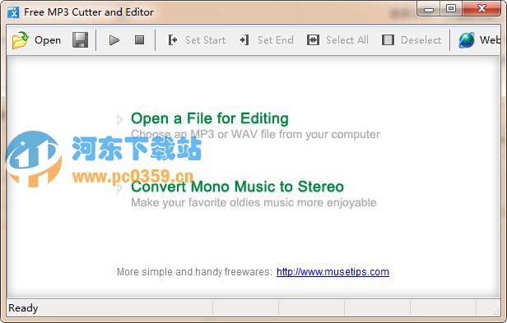Click the status bar resize grip

click(495, 312)
